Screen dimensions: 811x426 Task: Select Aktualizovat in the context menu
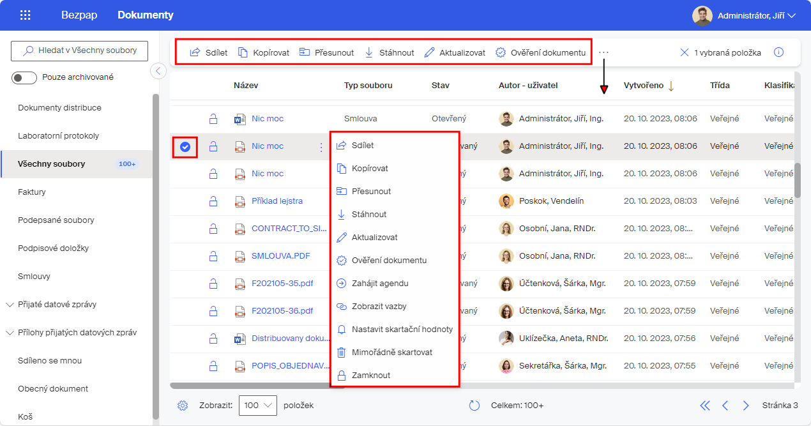(395, 238)
